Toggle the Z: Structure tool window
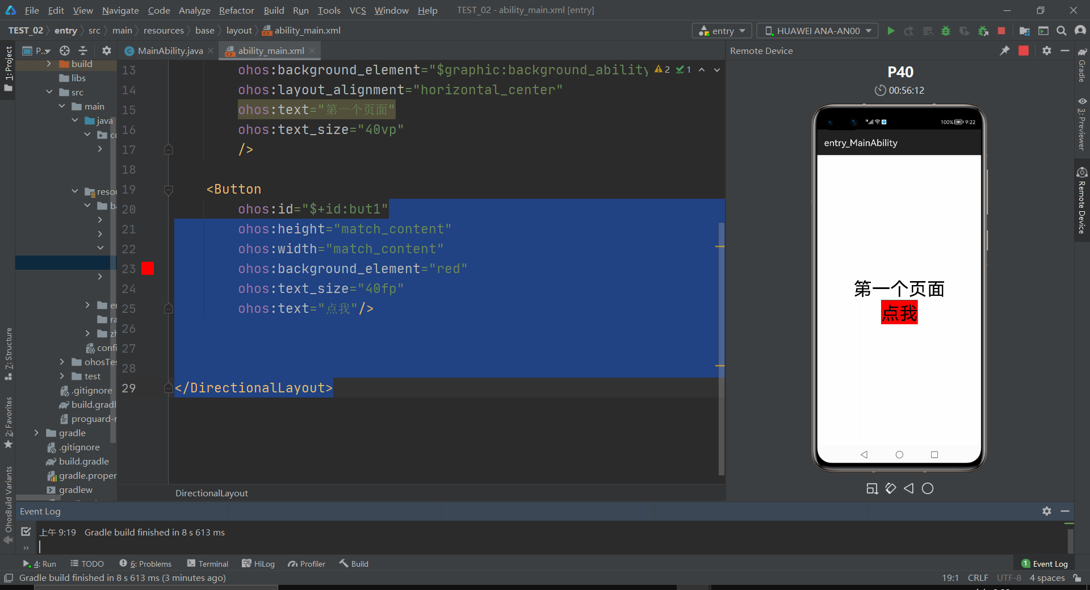The image size is (1090, 590). (x=8, y=354)
